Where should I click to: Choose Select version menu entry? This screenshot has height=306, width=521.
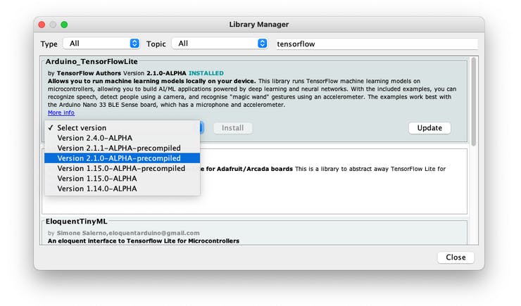[123, 128]
